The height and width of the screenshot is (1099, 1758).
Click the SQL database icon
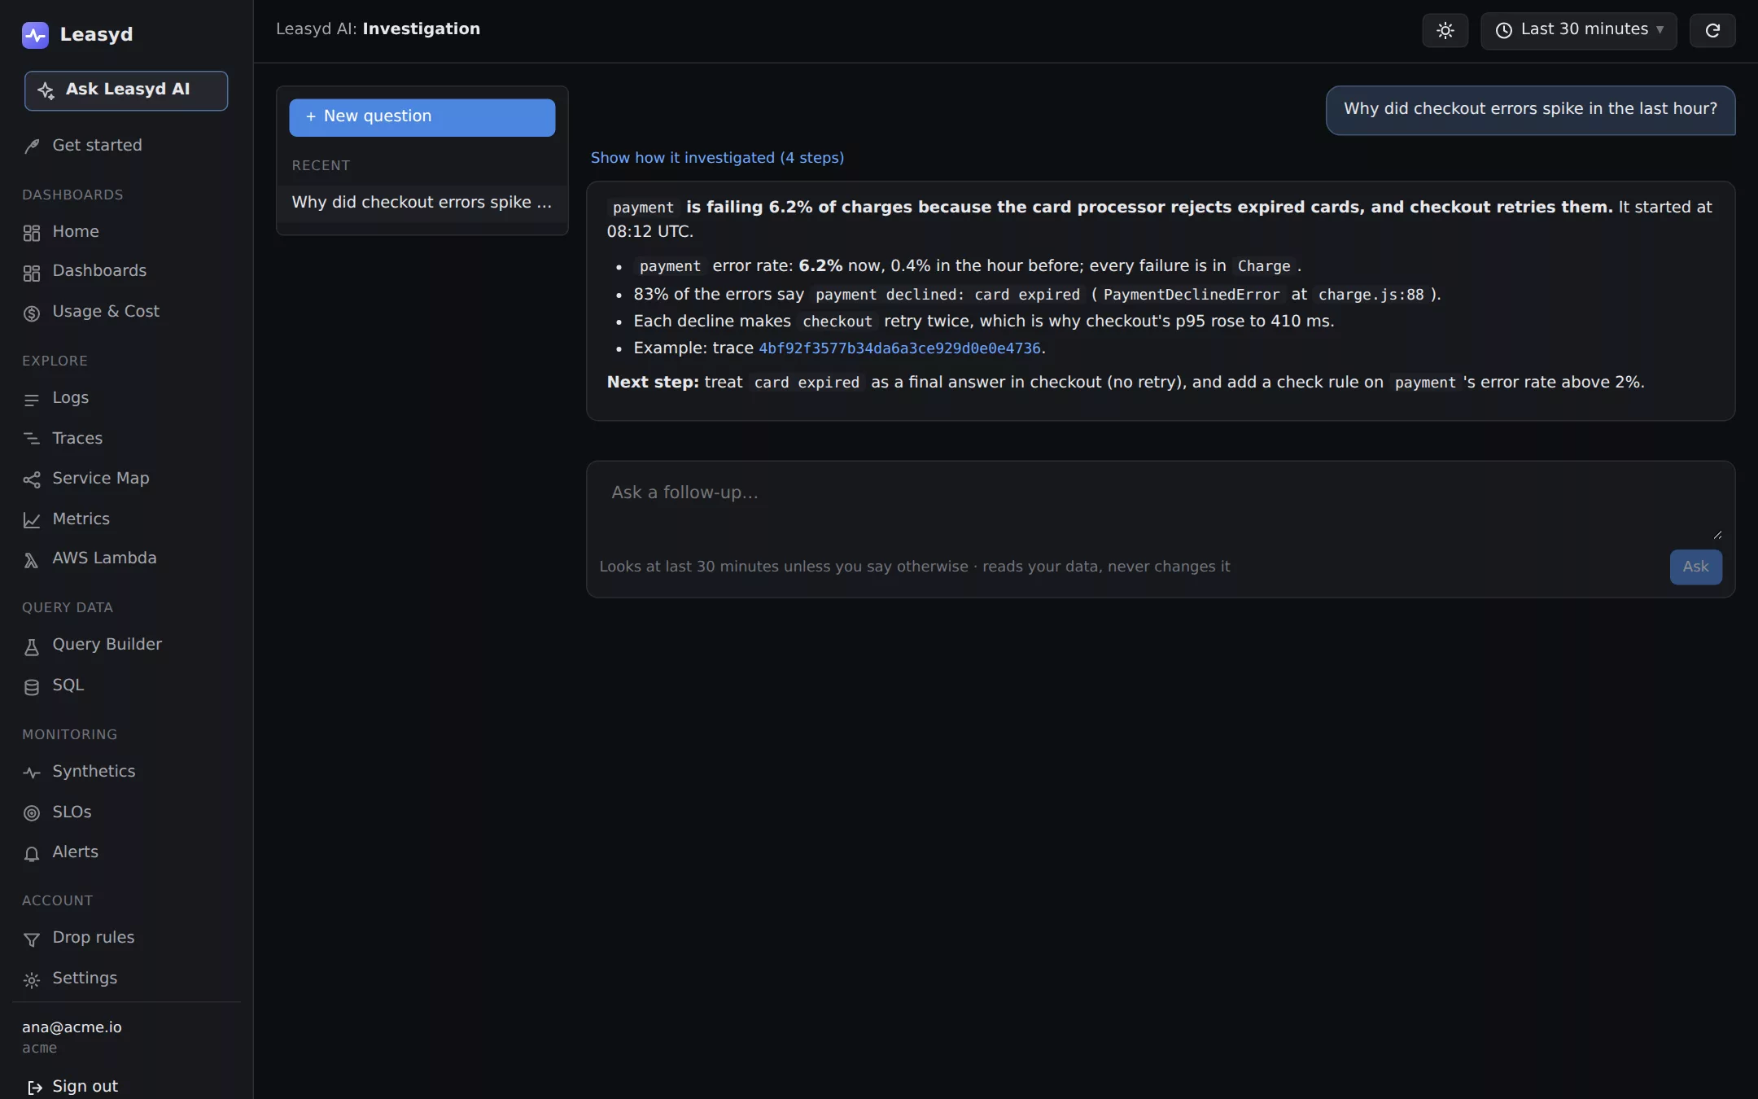pos(32,687)
